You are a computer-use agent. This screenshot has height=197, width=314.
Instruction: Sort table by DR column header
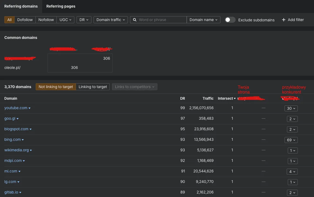click(183, 98)
